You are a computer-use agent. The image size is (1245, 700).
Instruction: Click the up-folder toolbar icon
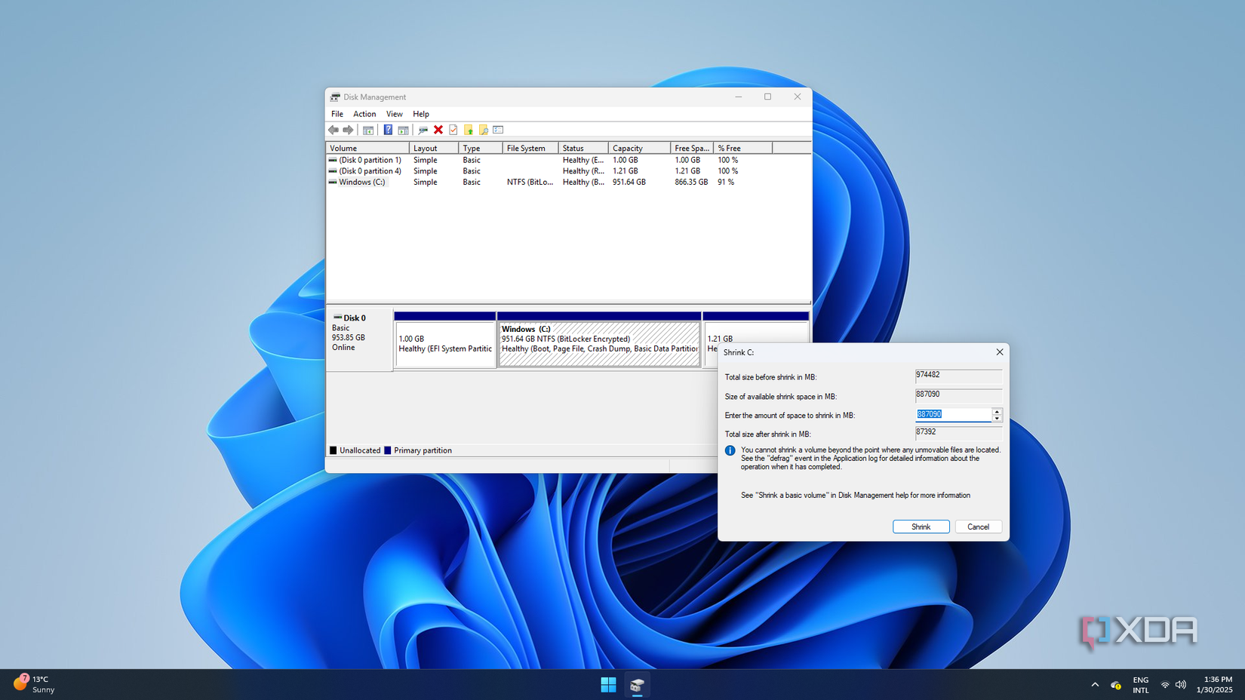468,130
